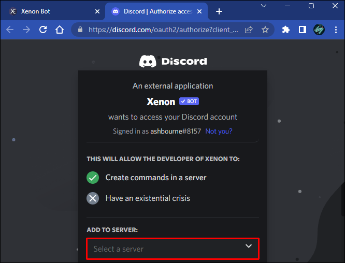Switch to Discord Authorize access tab
The width and height of the screenshot is (345, 263).
click(156, 11)
